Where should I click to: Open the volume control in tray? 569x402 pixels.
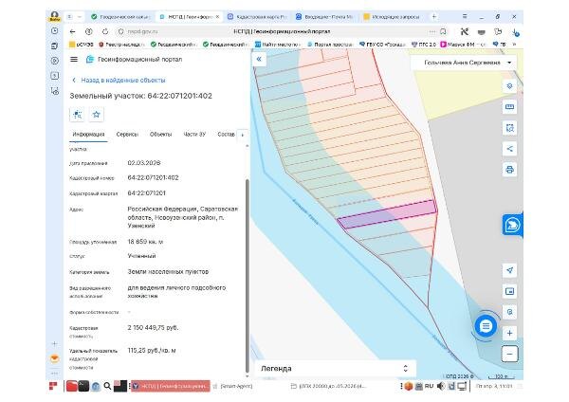point(441,386)
